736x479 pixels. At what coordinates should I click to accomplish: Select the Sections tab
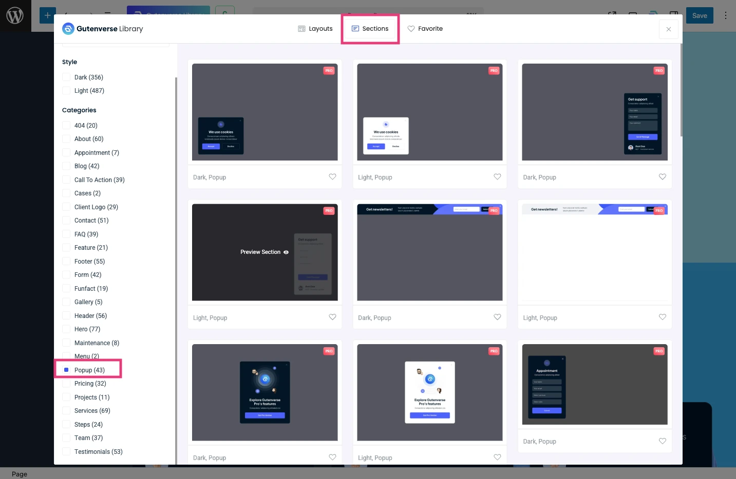[370, 29]
